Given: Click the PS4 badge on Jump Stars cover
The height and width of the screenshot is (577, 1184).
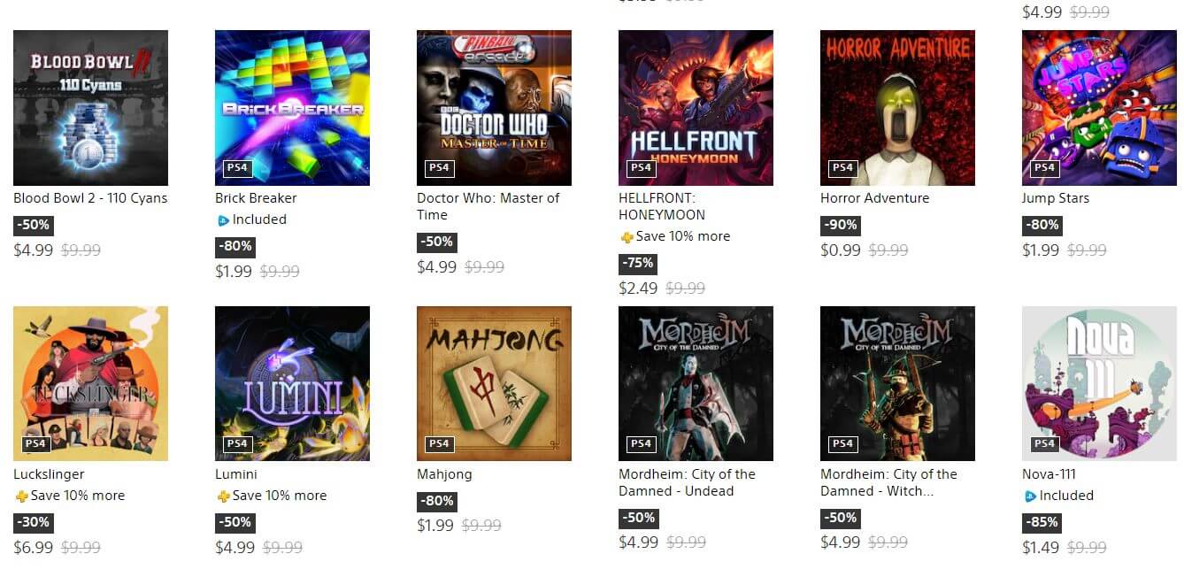Looking at the screenshot, I should click(1044, 167).
